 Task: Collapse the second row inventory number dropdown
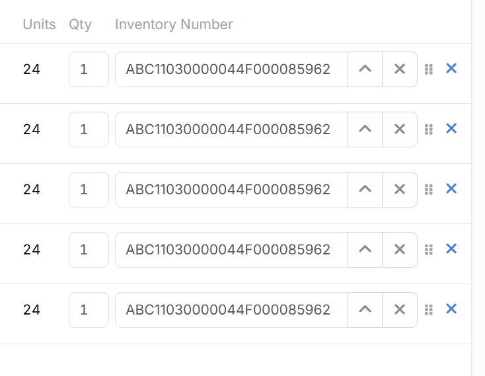(365, 130)
